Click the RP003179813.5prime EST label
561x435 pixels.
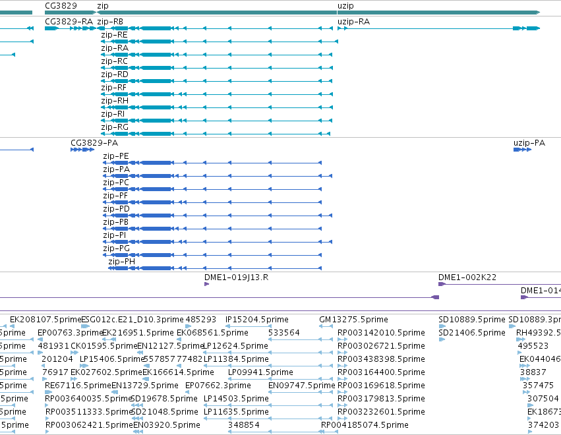point(381,399)
